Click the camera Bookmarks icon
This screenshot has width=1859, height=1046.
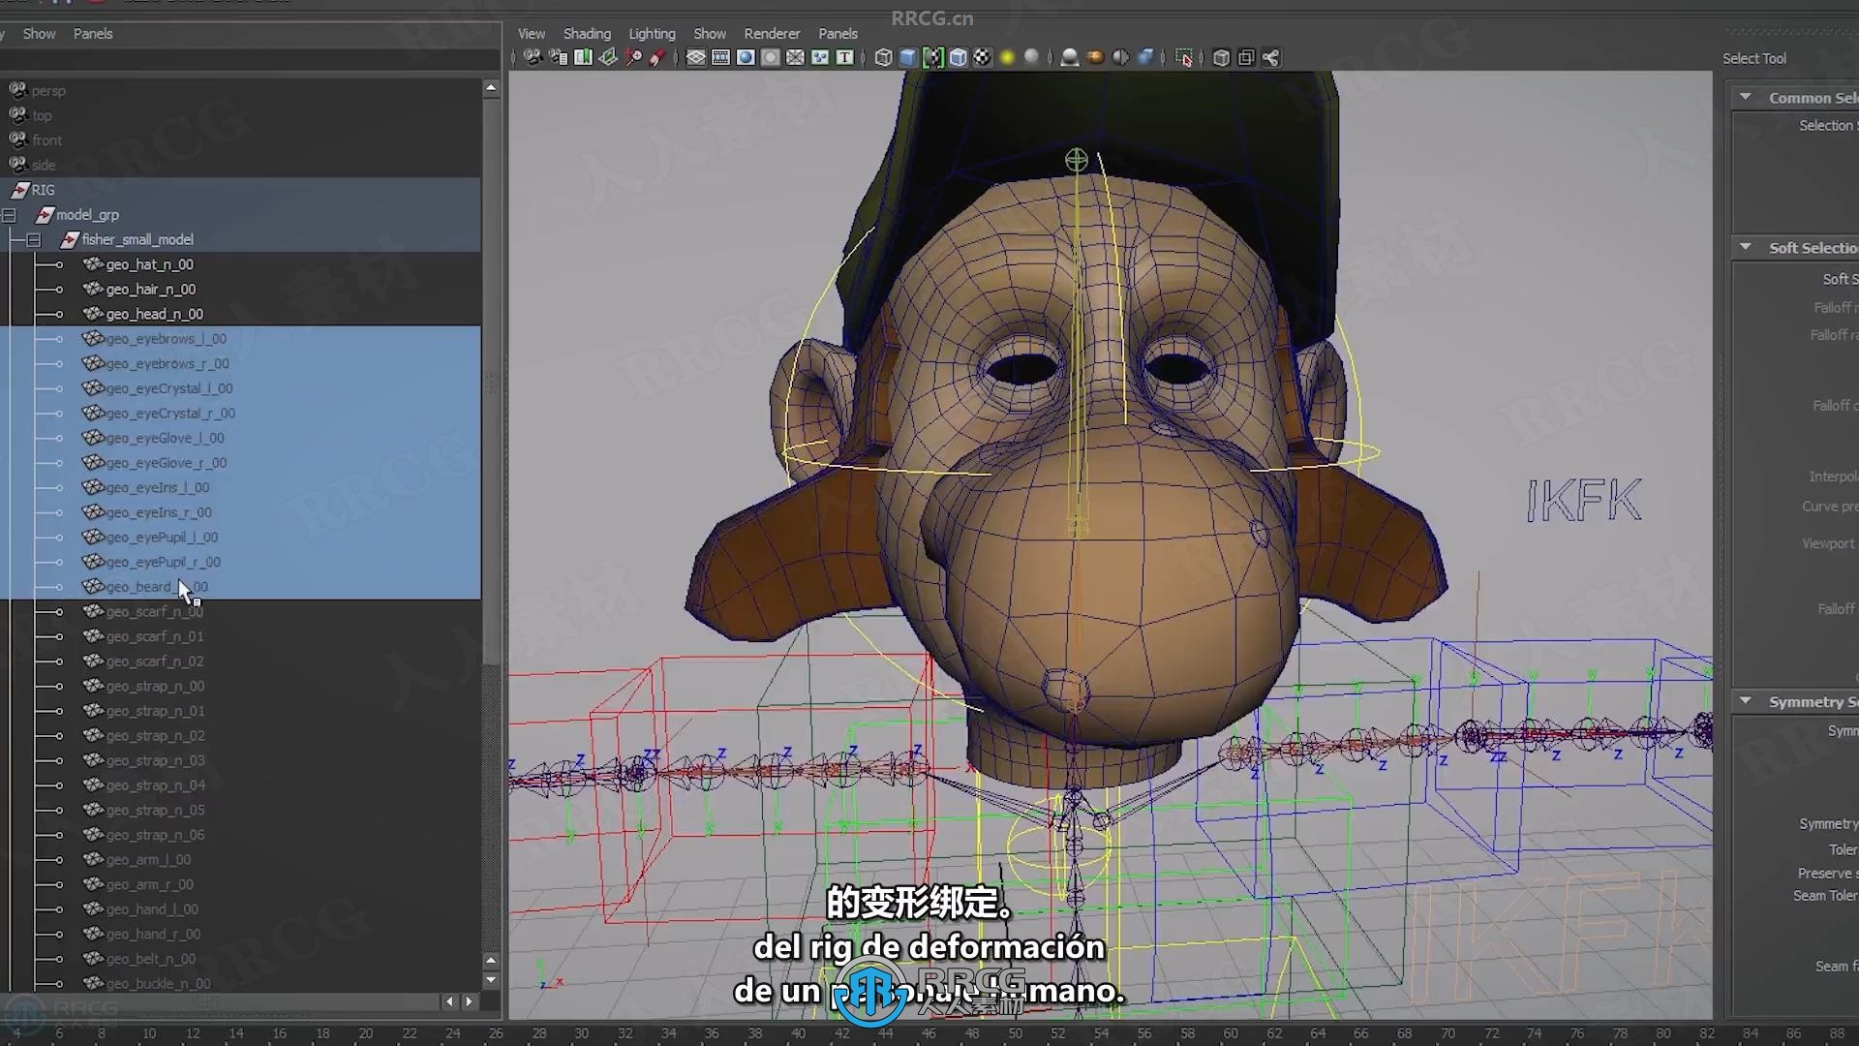click(x=583, y=58)
